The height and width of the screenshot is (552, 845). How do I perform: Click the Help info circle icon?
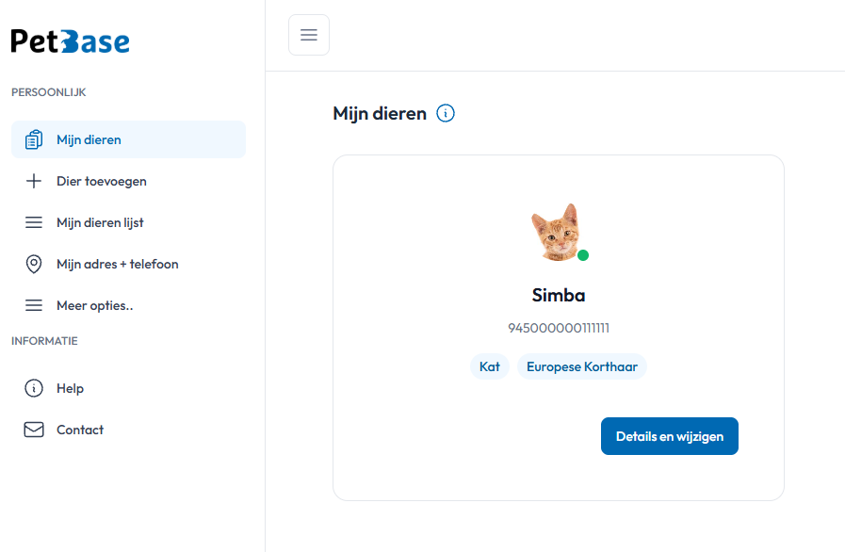tap(34, 388)
